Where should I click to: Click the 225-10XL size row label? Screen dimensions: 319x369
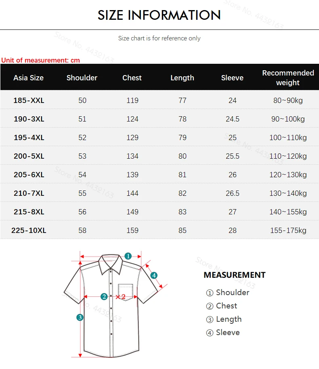coord(29,231)
